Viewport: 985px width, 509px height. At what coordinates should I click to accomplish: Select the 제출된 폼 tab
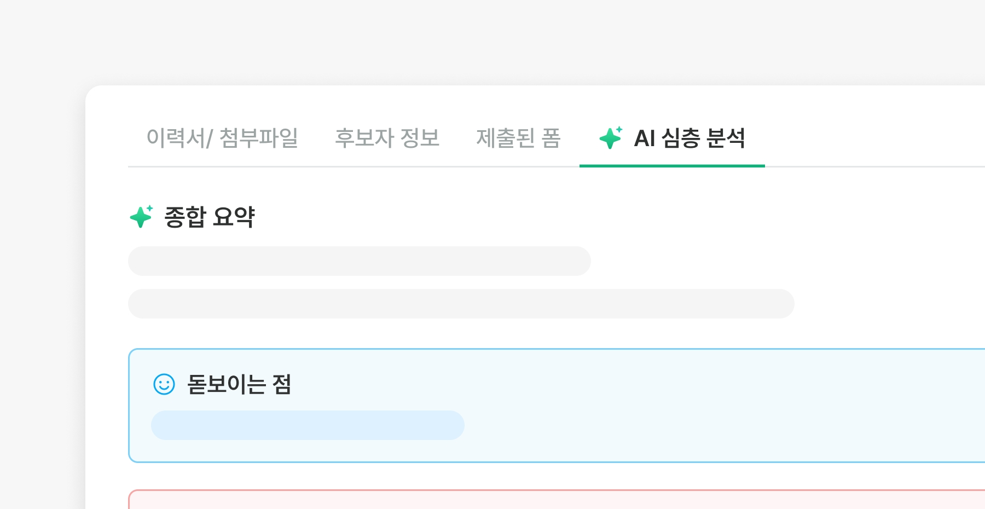518,138
